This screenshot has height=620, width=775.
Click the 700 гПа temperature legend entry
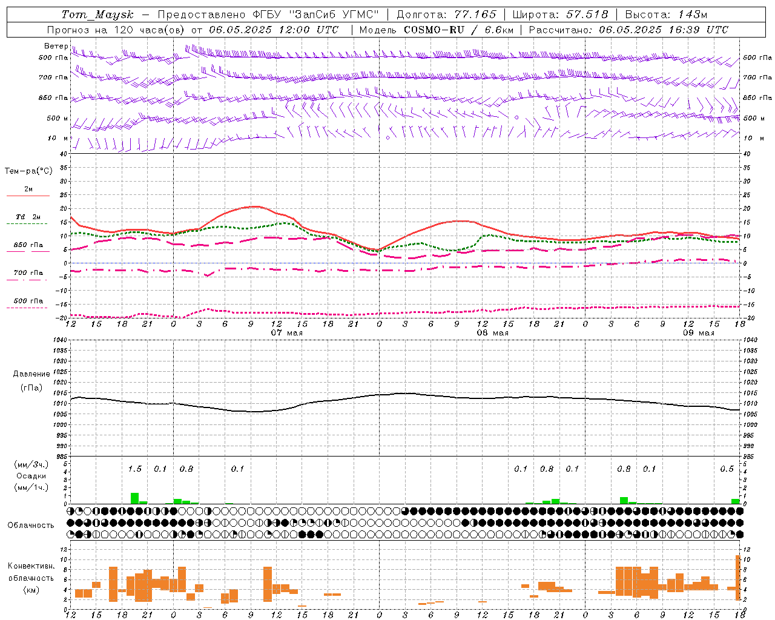pyautogui.click(x=28, y=272)
